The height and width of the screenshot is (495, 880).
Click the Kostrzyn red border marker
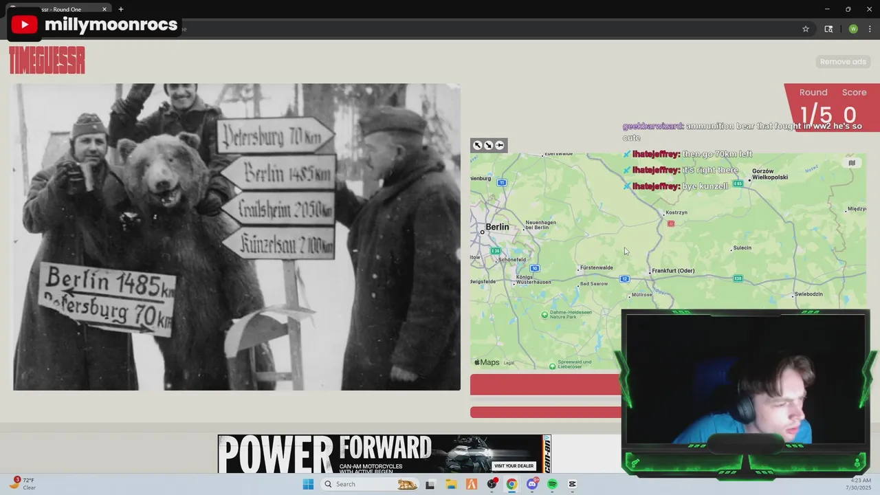[x=671, y=223]
